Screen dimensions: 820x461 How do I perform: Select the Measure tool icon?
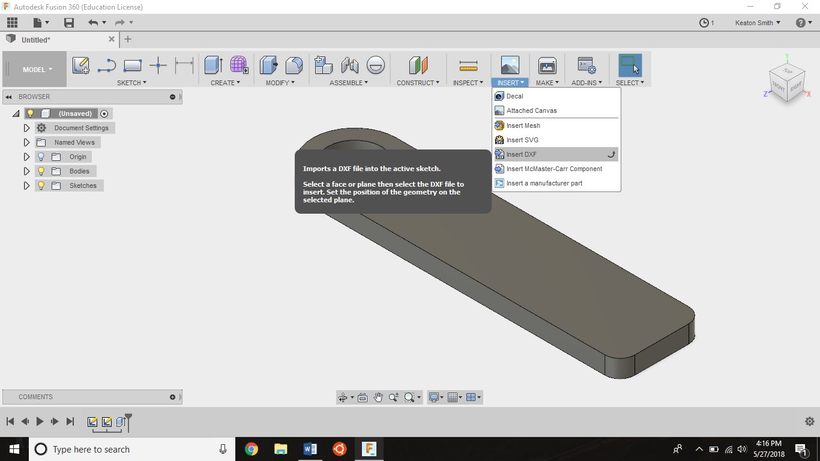point(468,65)
